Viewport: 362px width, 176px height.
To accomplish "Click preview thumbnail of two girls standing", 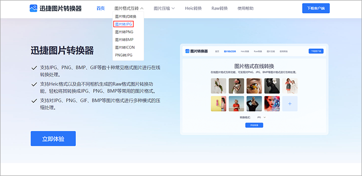I will 290,86.
